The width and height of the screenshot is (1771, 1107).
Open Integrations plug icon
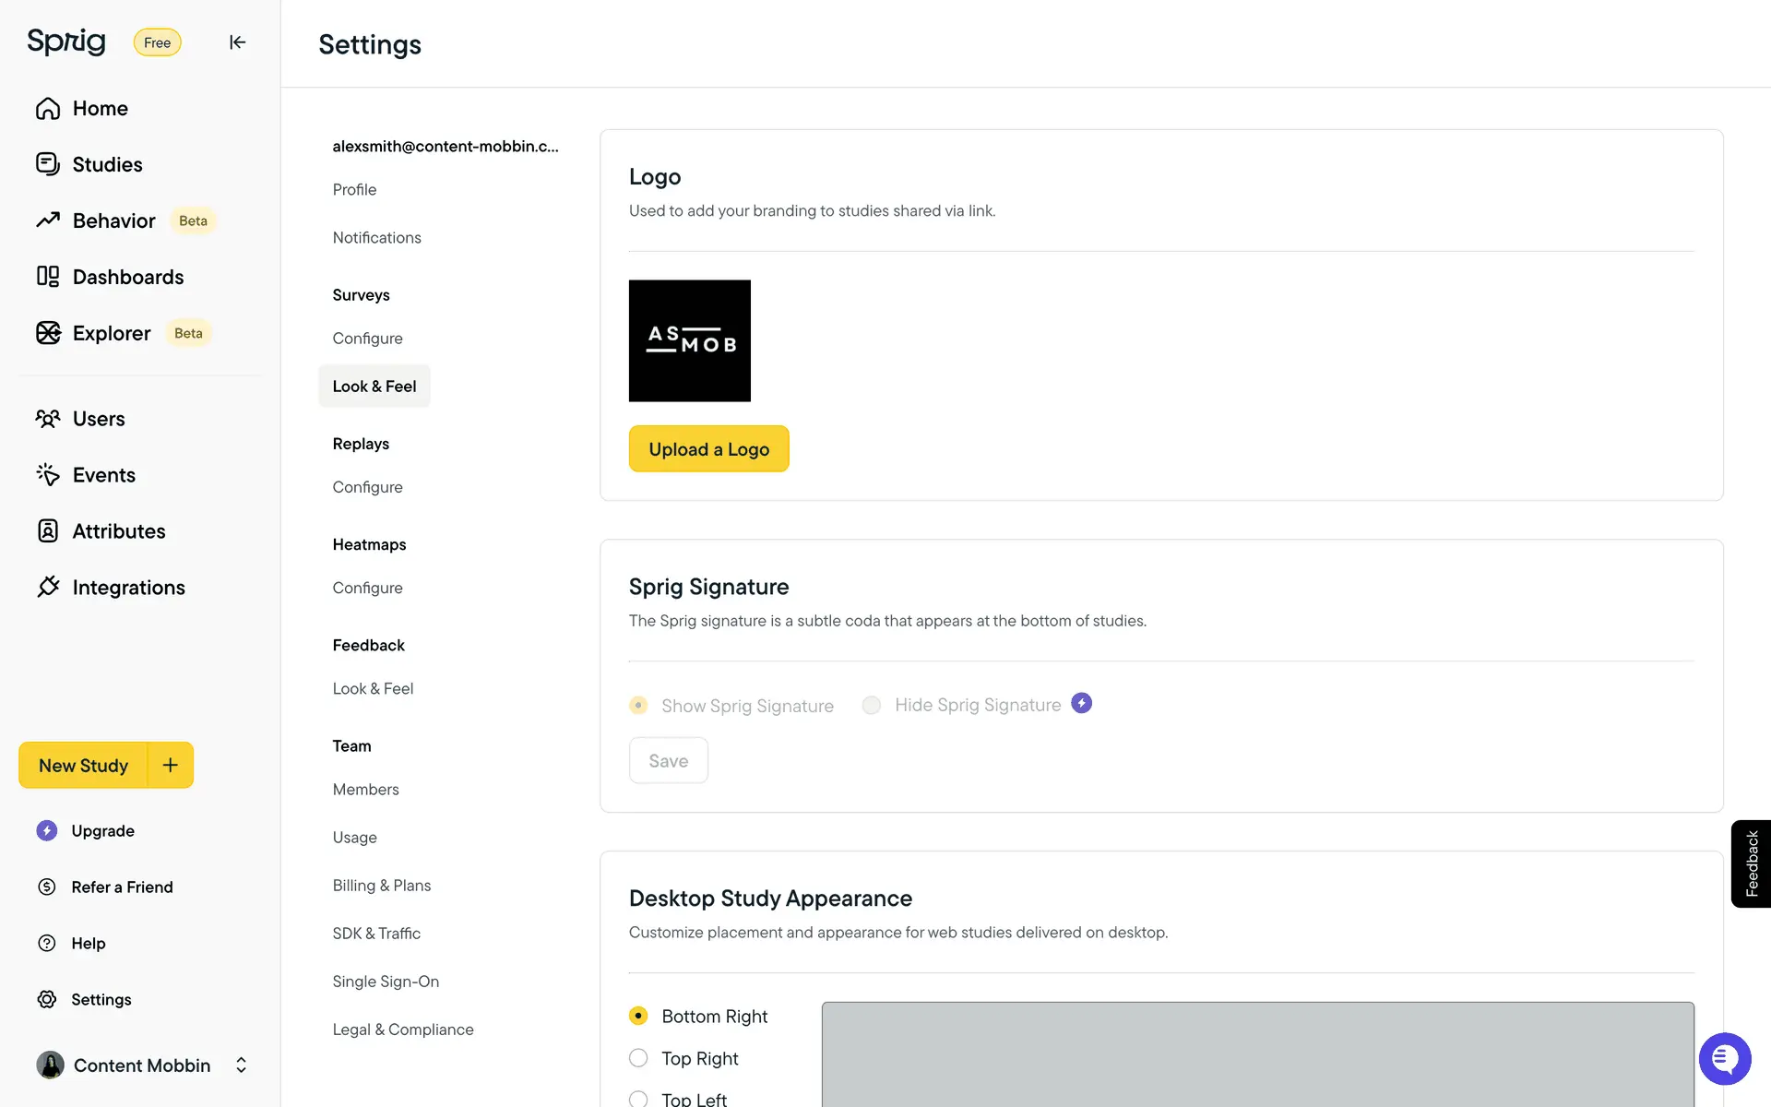click(48, 588)
